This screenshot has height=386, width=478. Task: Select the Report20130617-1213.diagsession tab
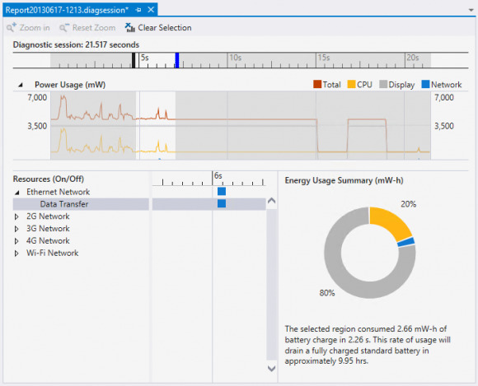(x=67, y=10)
